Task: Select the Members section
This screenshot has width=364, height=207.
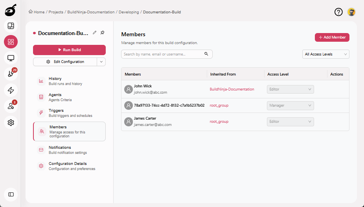Action: [x=69, y=131]
